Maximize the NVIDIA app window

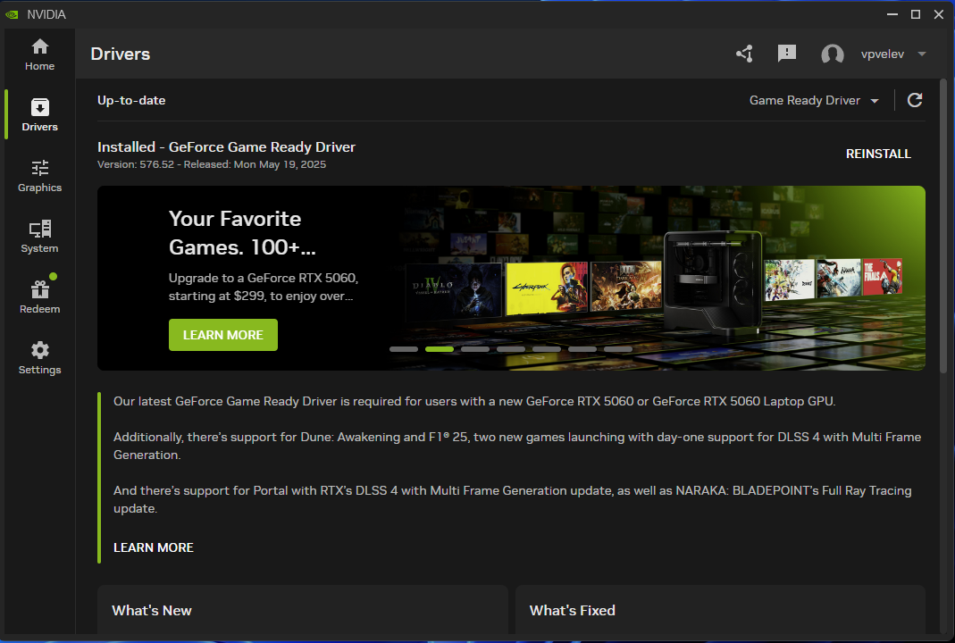916,14
